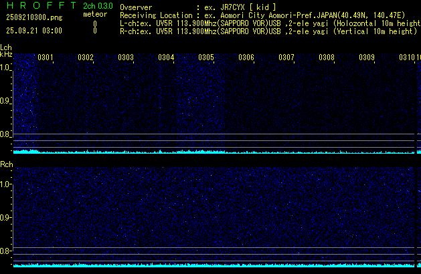Click the Lch 0.9 kHz axis label
Screen dimensions: 421x274
click(6, 101)
